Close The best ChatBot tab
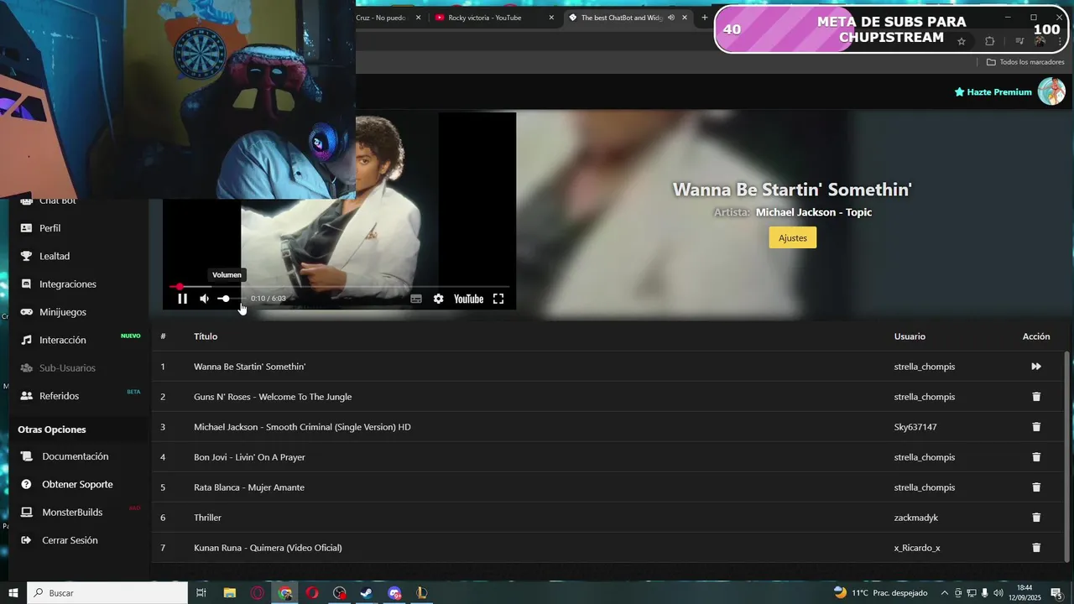This screenshot has width=1074, height=604. 685,18
